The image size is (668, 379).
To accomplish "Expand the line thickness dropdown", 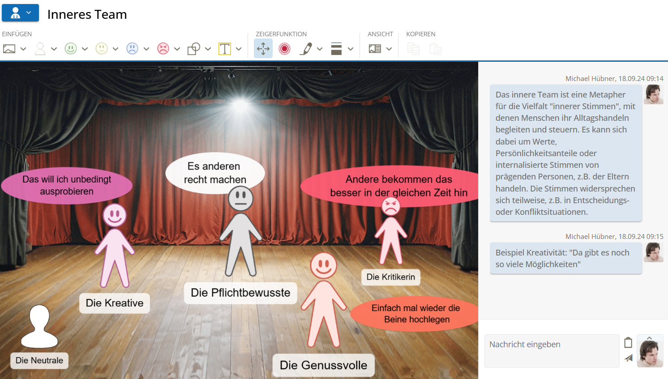I will (351, 49).
